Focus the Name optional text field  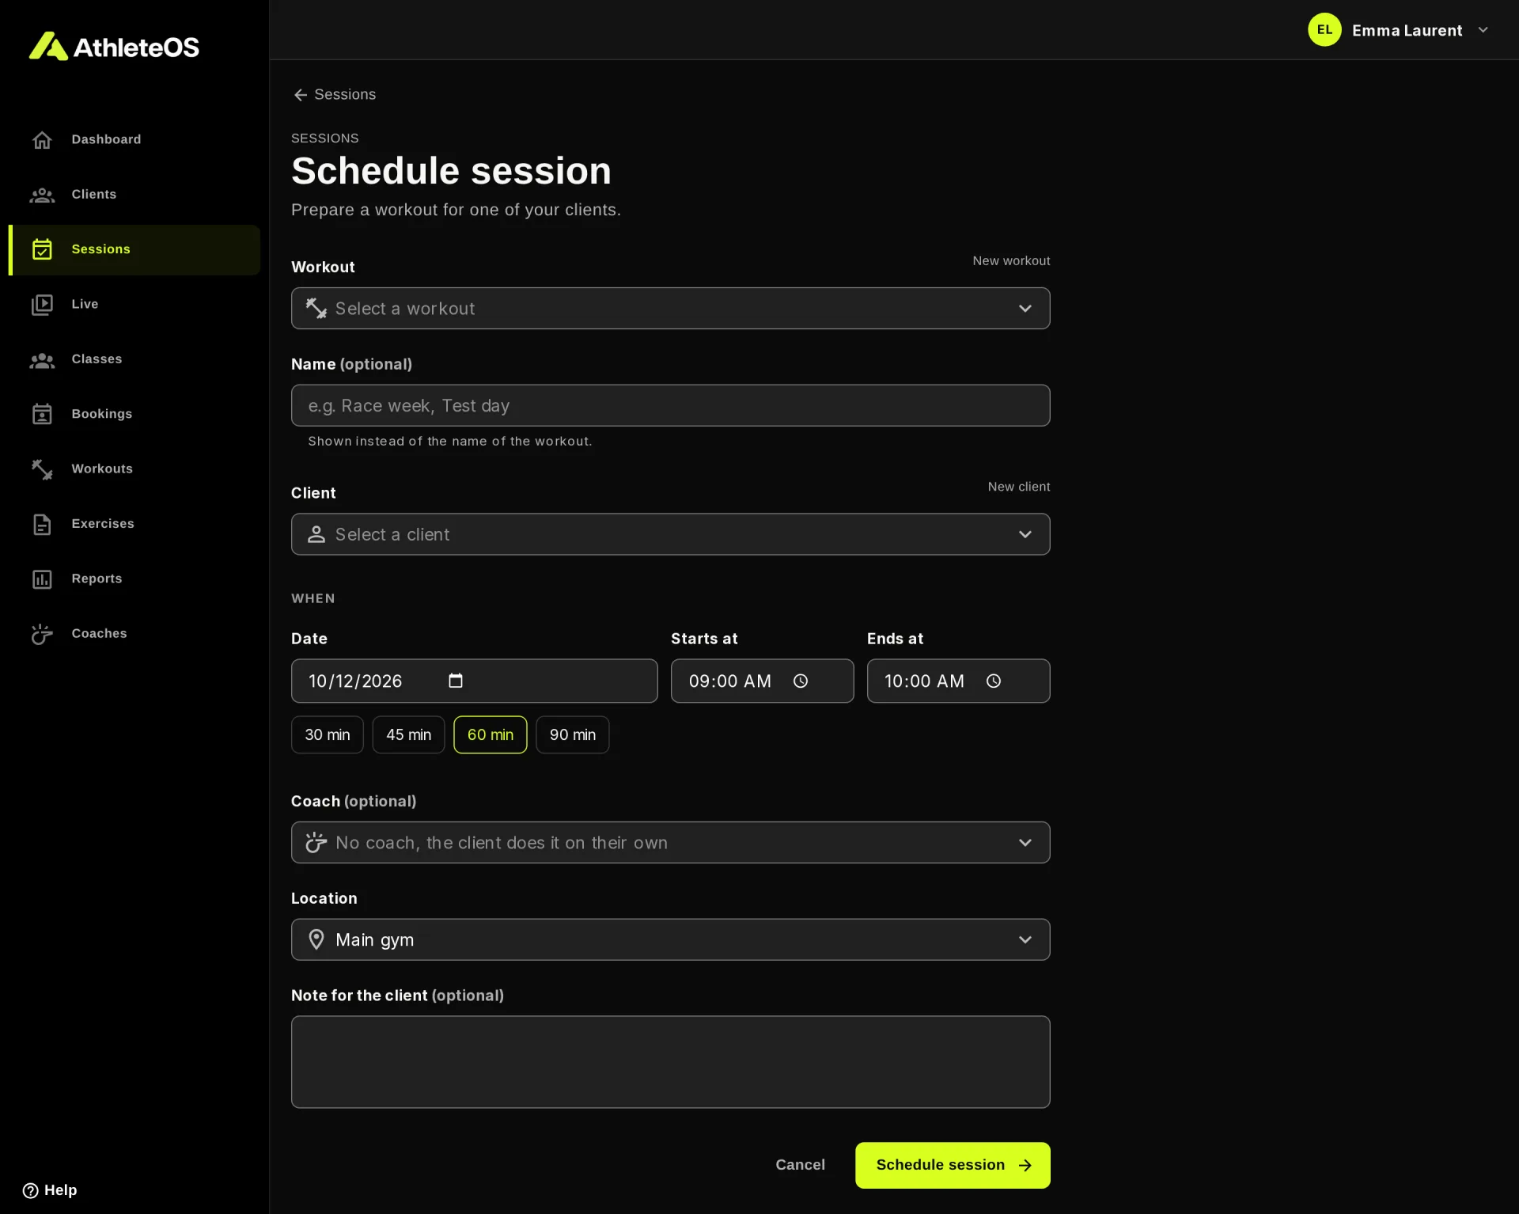[x=671, y=406]
